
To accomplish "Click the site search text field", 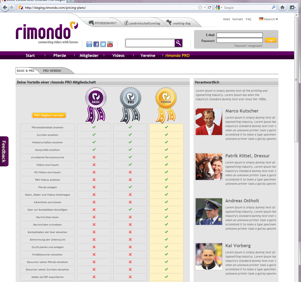I will [150, 43].
